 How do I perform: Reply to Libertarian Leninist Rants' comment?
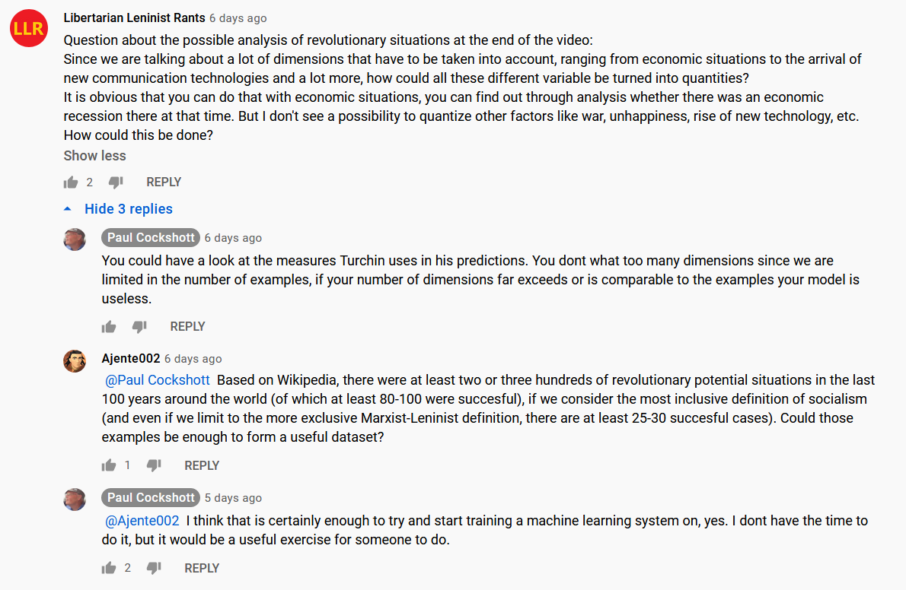(164, 182)
